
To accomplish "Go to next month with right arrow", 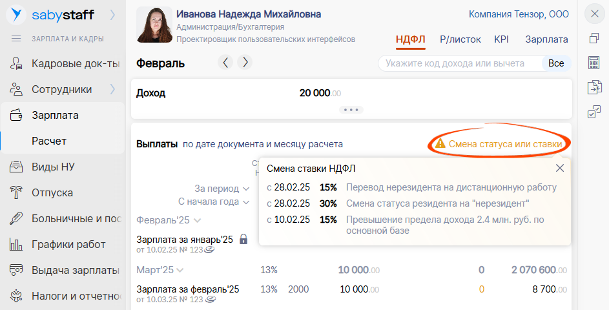I will point(244,63).
